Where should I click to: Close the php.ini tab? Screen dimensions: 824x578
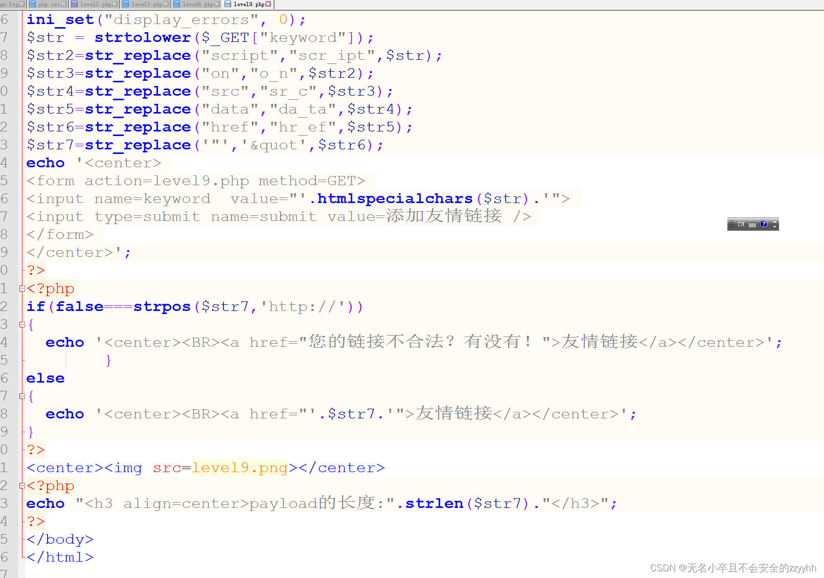[64, 4]
